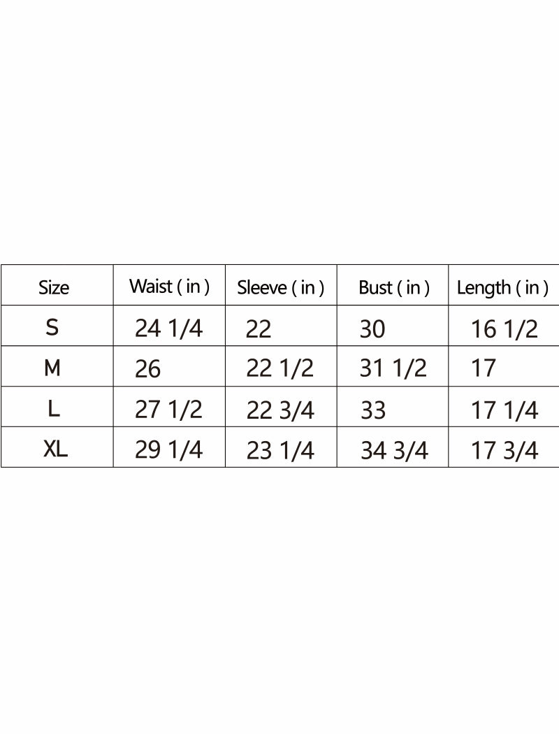The width and height of the screenshot is (559, 734).
Task: Select the Bust ( in ) header
Action: point(393,287)
